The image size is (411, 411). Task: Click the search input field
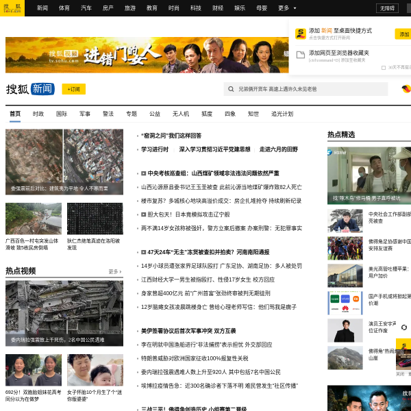tap(306, 89)
